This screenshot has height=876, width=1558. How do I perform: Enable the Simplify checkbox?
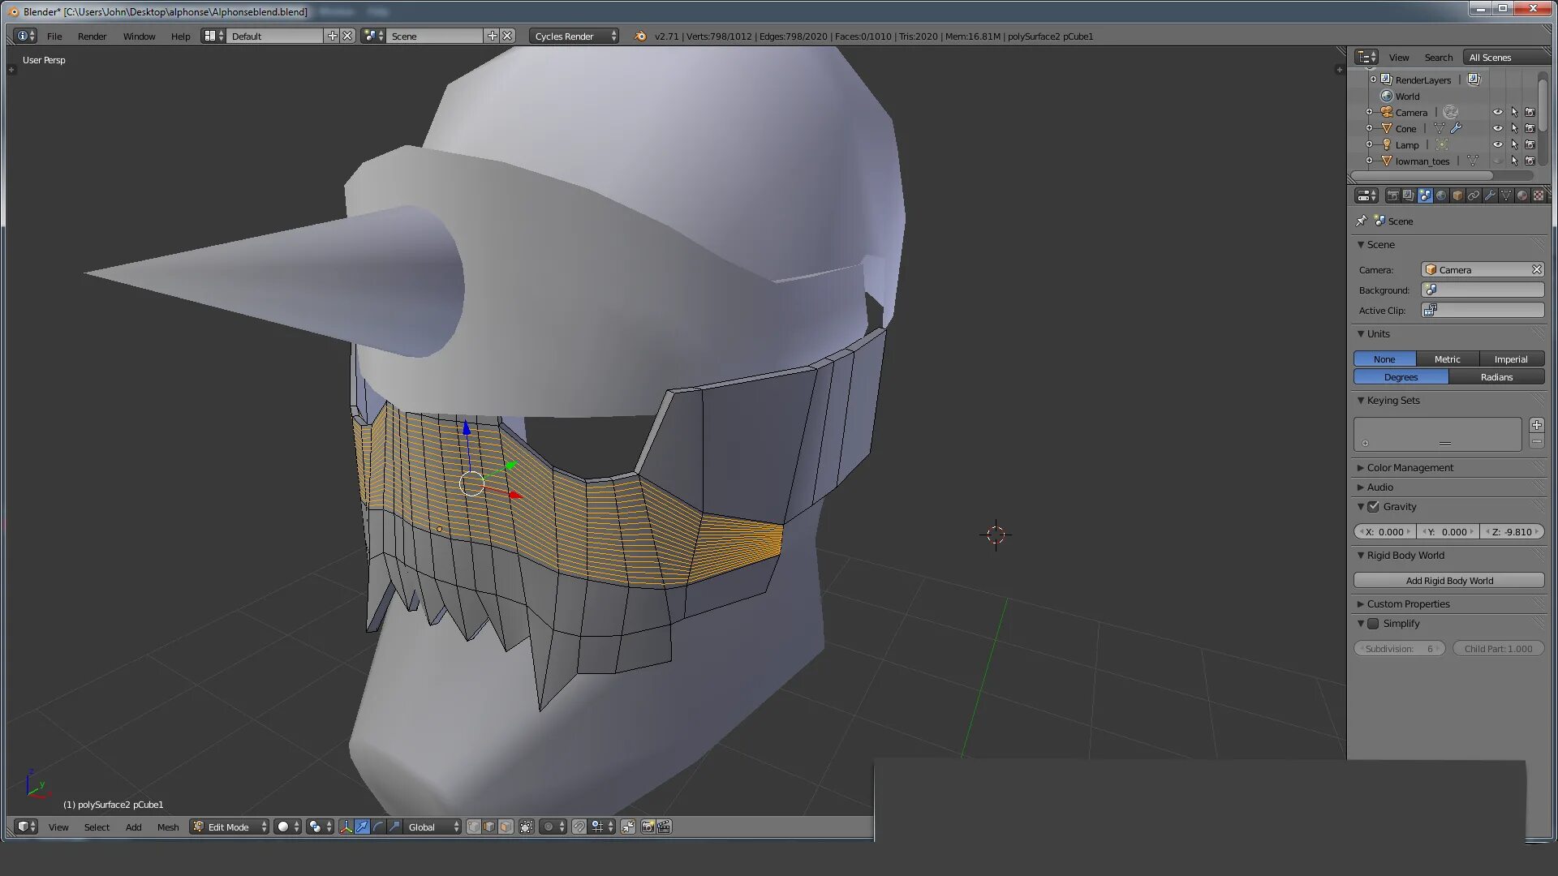1373,624
